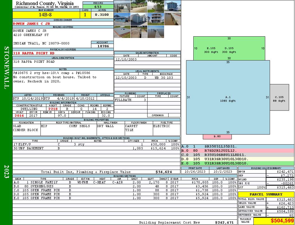Viewport: 295px width, 225px height.
Task: Click the pink B.80 overhang section
Action: pyautogui.click(x=217, y=137)
